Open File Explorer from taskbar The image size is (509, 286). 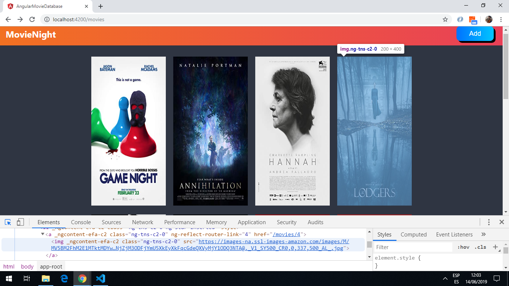coord(45,279)
